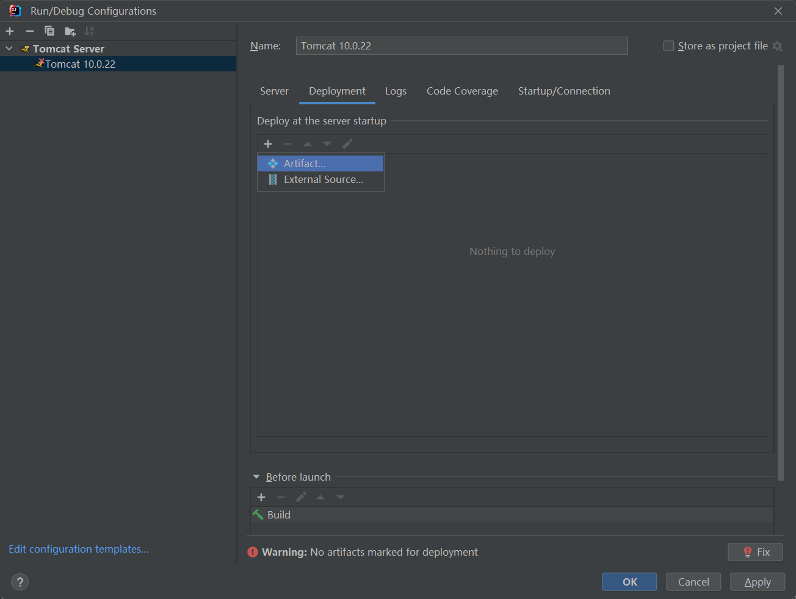Select Tomcat Server group in tree
Screen dimensions: 796x599
click(68, 49)
